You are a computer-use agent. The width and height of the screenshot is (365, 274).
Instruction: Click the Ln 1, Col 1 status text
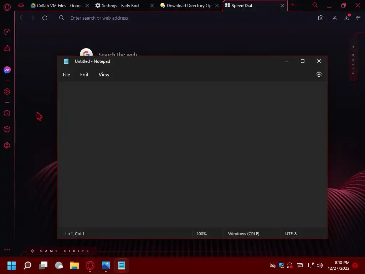coord(75,234)
